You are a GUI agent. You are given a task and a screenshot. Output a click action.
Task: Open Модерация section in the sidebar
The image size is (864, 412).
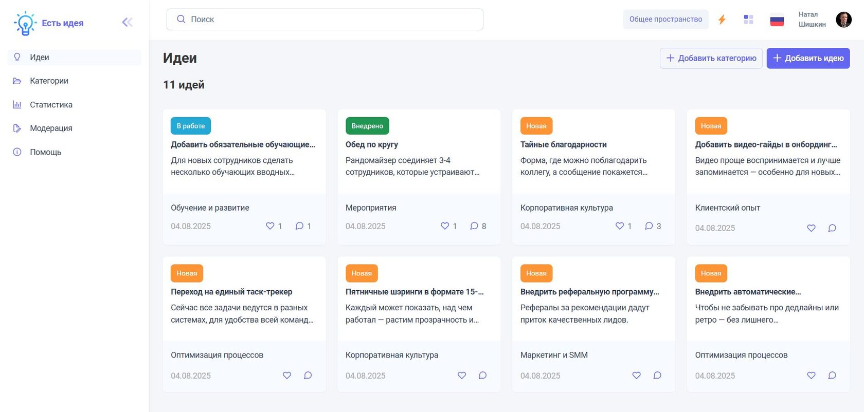(x=51, y=128)
